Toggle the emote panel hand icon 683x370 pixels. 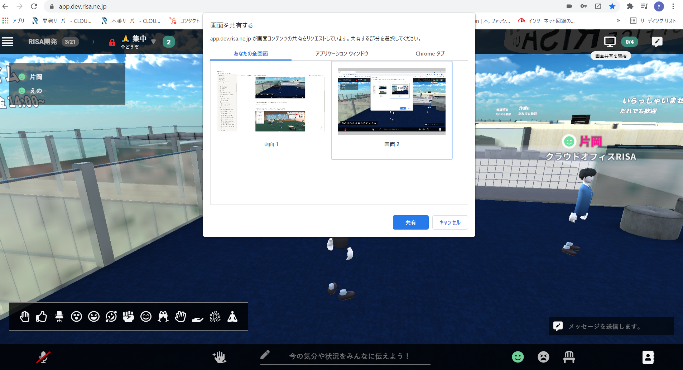click(x=219, y=357)
